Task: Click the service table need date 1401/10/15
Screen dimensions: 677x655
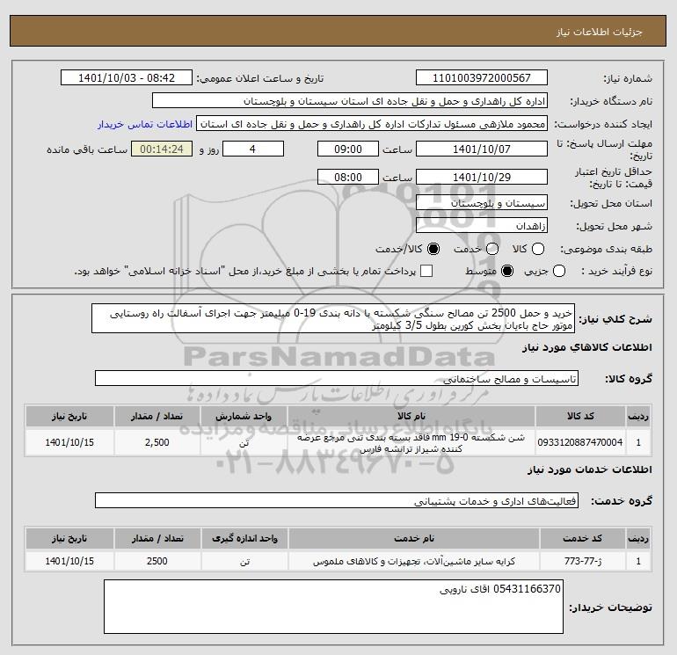Action: click(x=69, y=561)
